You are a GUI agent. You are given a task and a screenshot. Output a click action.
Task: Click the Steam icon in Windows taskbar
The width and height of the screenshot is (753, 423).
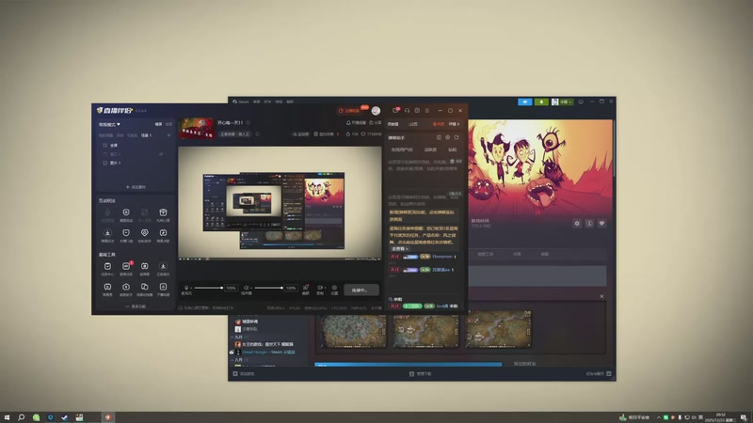click(64, 417)
